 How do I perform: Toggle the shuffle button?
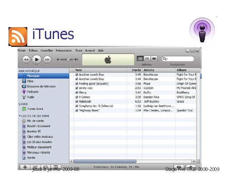(35, 167)
